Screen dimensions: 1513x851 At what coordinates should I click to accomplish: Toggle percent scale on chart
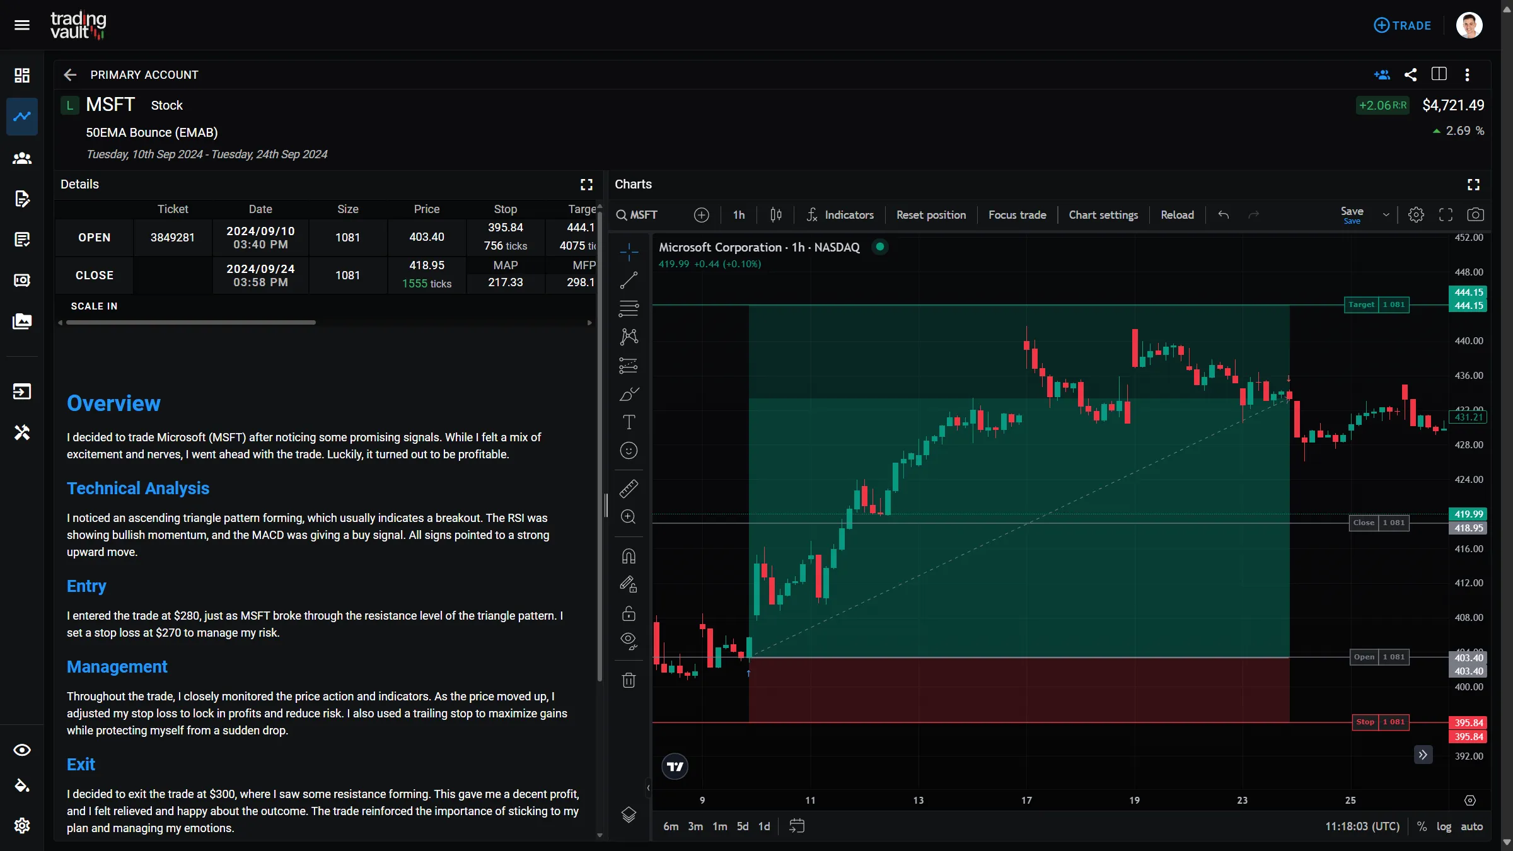[1422, 827]
